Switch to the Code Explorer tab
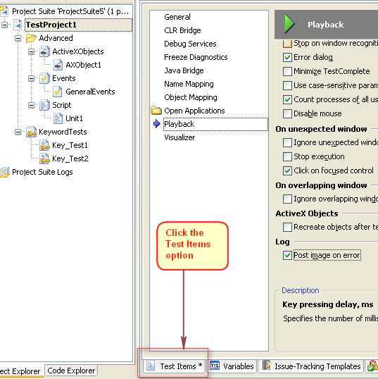 pyautogui.click(x=71, y=371)
